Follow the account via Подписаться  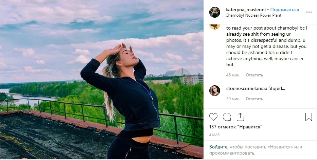284,10
